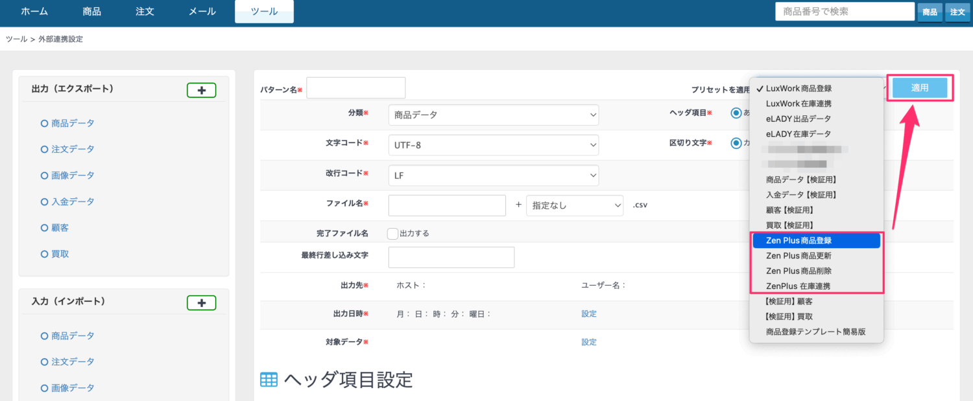Select the bullet icon beside import 画像データ

[x=44, y=388]
